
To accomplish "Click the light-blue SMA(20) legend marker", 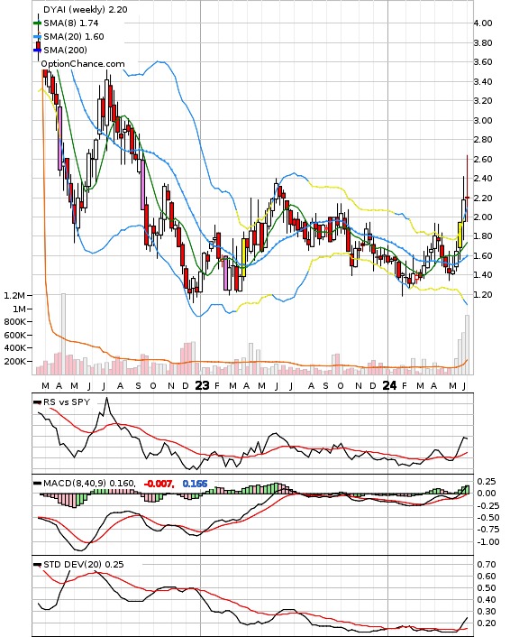I will click(37, 37).
